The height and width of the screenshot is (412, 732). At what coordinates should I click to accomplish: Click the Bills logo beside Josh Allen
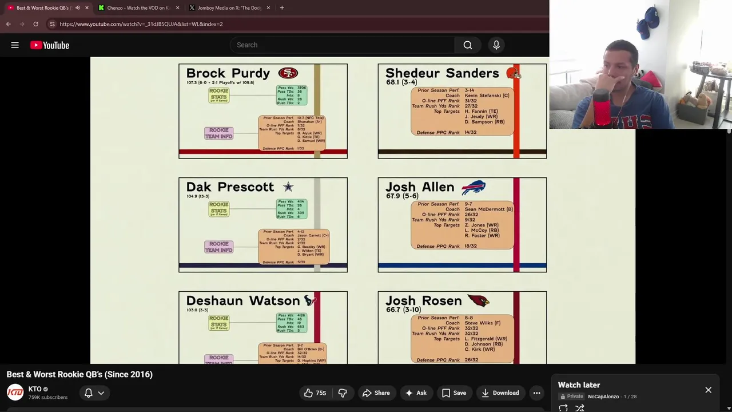point(474,187)
